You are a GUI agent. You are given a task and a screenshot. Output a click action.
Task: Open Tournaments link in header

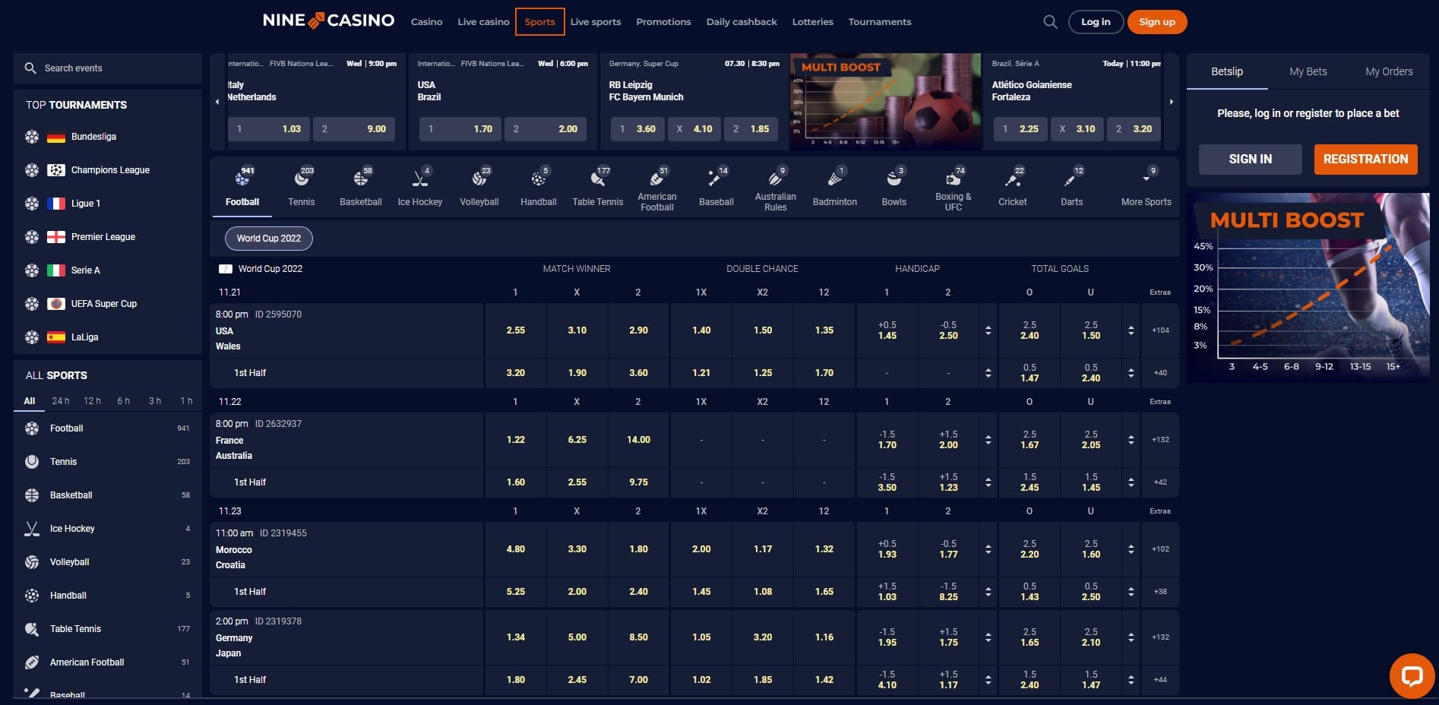(880, 22)
